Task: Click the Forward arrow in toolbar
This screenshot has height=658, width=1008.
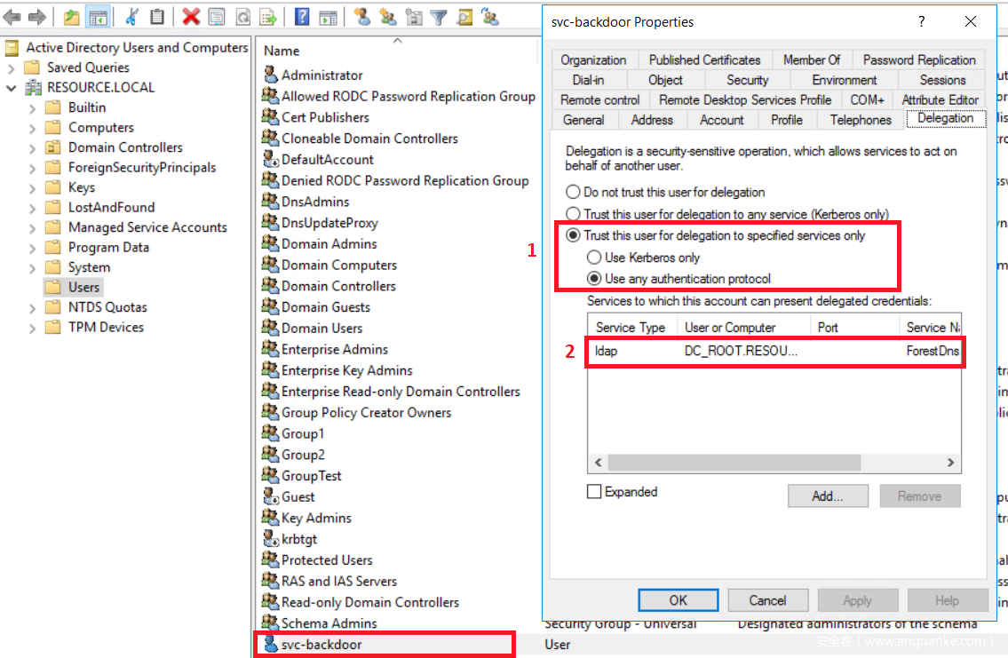Action: click(37, 17)
